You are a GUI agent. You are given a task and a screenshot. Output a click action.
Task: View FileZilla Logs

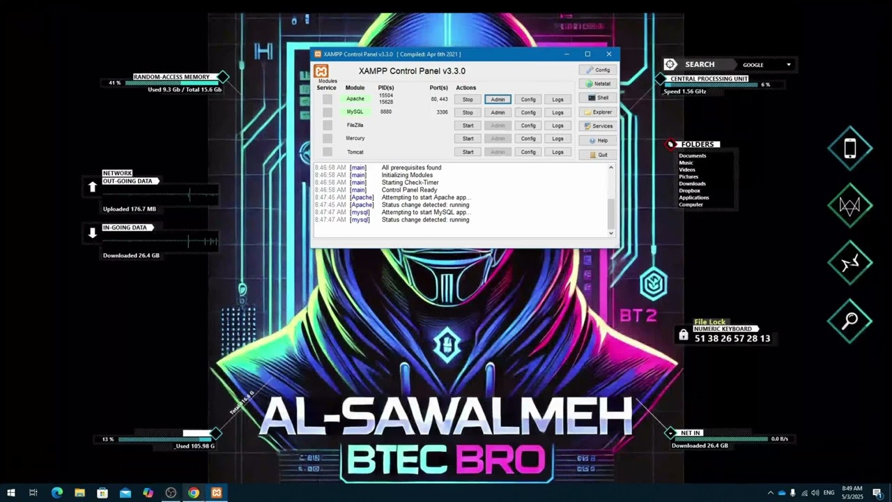(557, 125)
